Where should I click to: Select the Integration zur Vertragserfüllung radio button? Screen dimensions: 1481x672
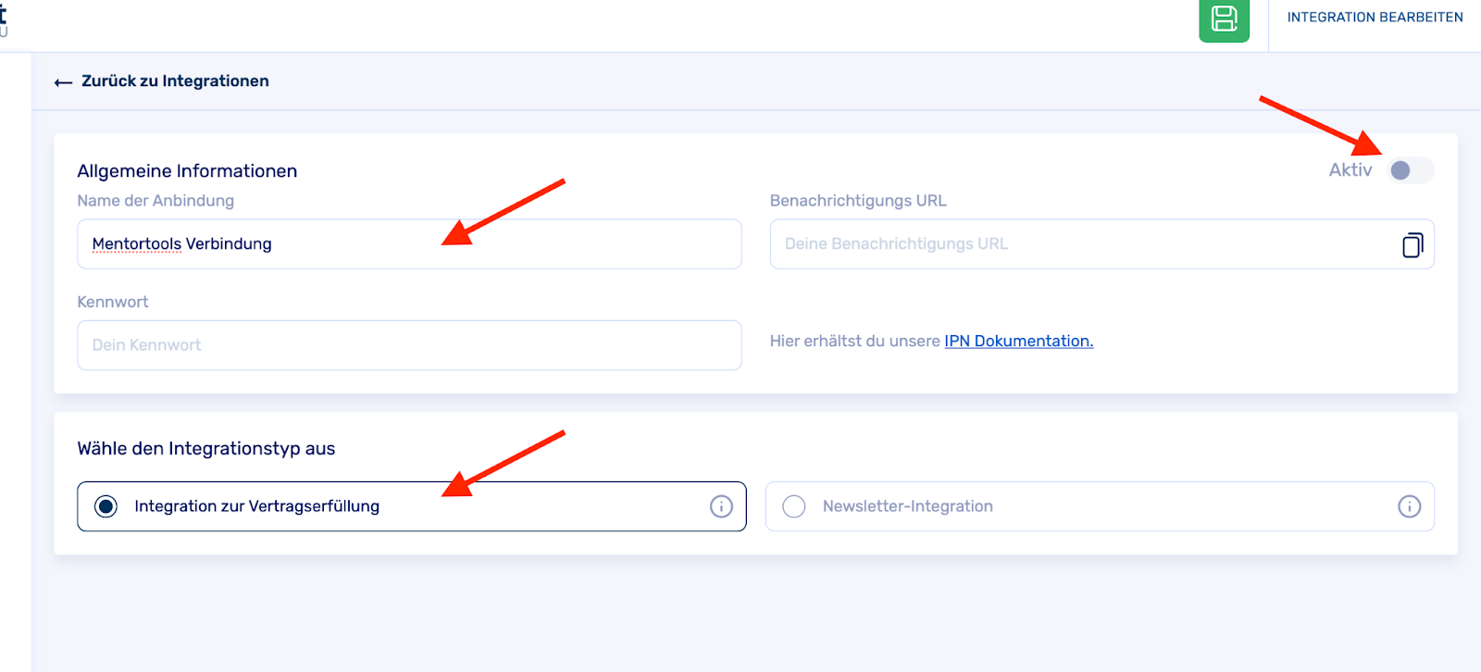click(x=106, y=506)
